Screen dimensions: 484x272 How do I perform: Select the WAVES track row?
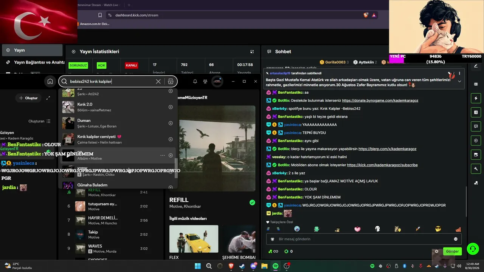pyautogui.click(x=112, y=249)
